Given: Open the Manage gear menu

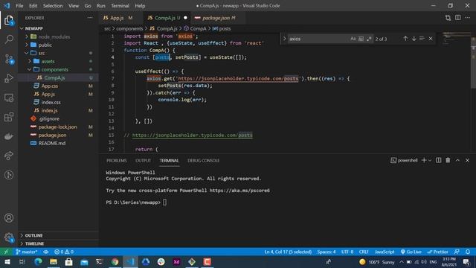Looking at the screenshot, I should click(9, 237).
